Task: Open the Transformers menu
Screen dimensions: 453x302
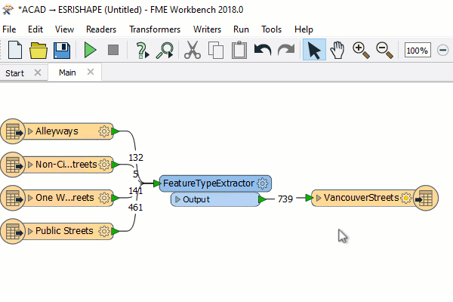Action: coord(155,29)
